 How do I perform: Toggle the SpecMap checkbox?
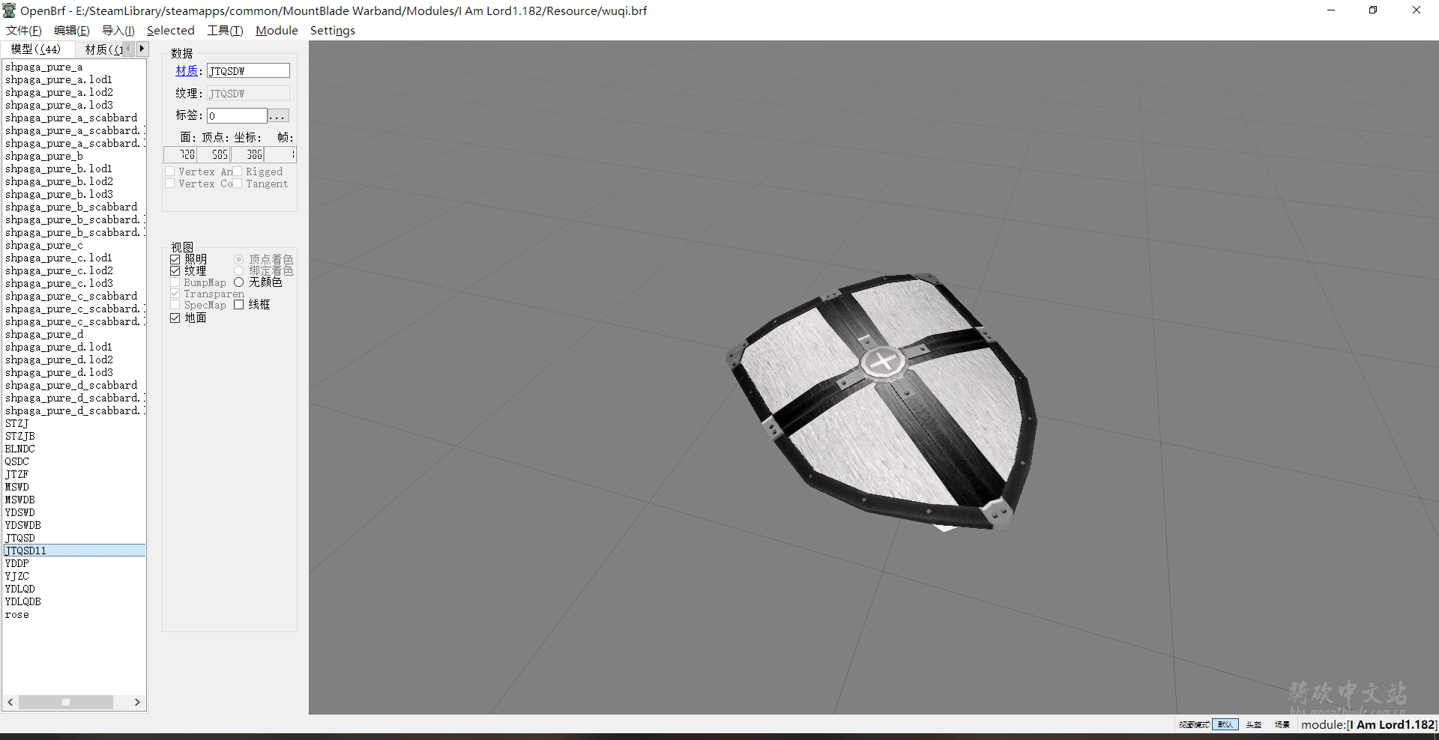175,305
